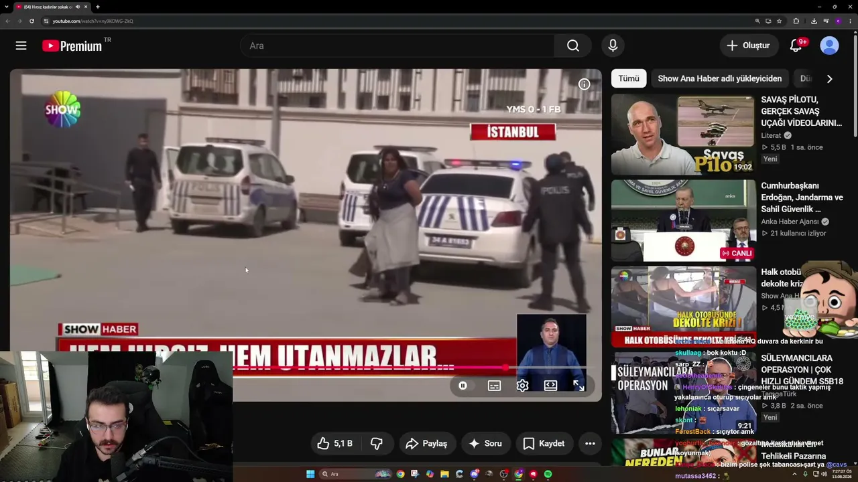Switch to theater mode

[x=550, y=386]
